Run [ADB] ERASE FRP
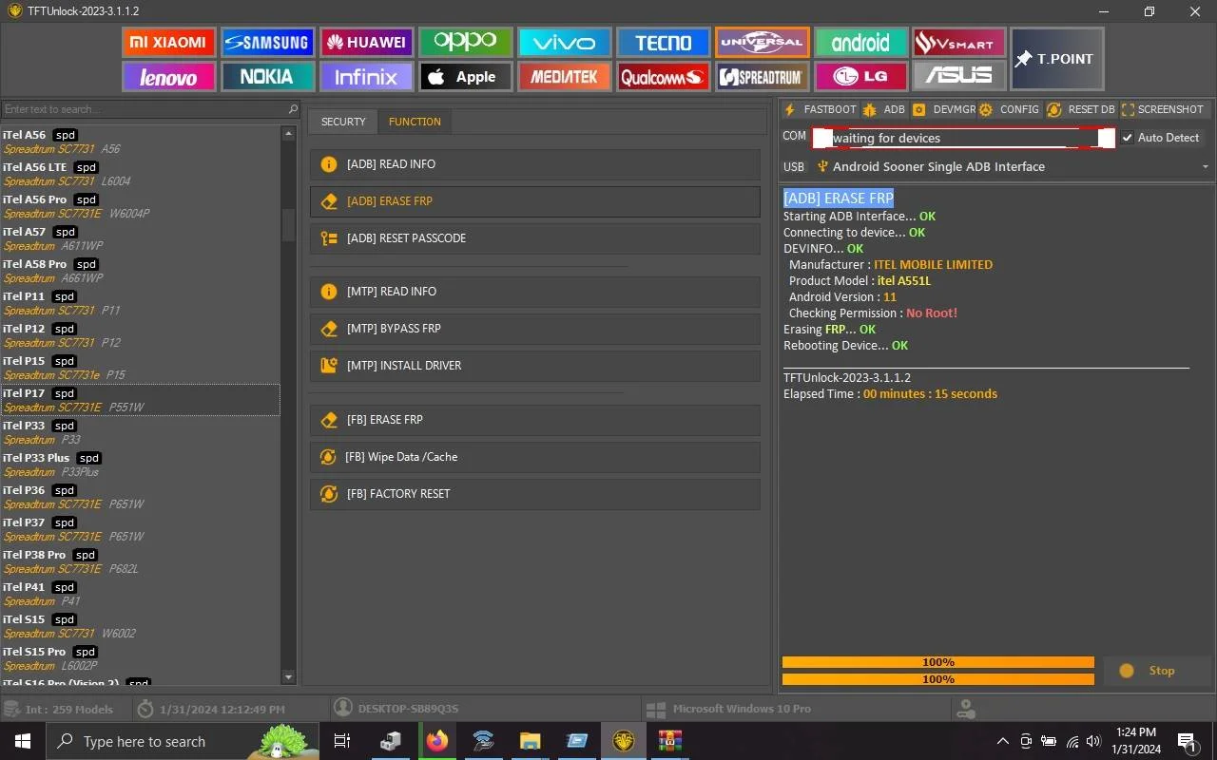 click(534, 201)
